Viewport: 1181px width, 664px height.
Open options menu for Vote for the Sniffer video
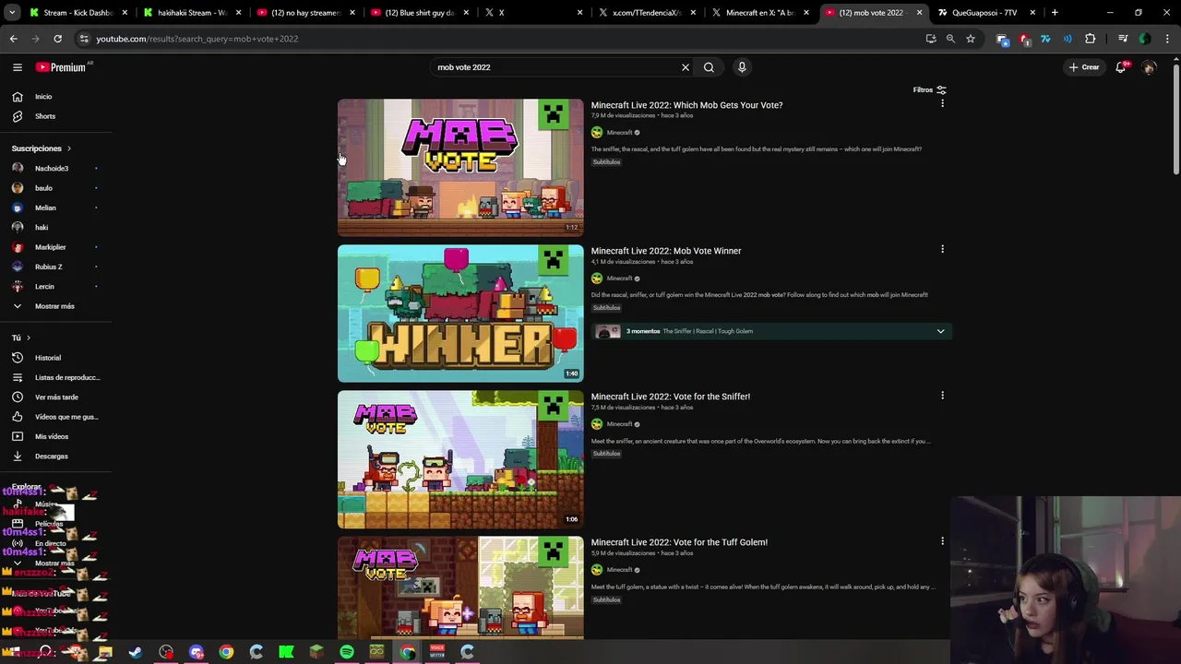point(942,395)
